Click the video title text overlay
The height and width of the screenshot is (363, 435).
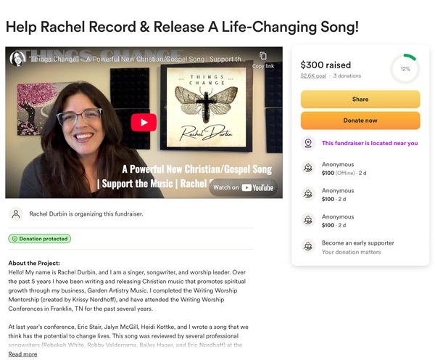137,59
